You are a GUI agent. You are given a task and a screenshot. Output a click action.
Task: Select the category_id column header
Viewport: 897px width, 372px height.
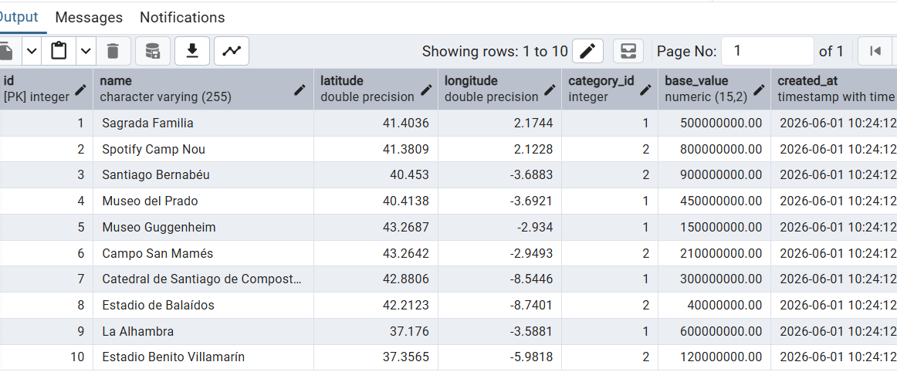609,89
